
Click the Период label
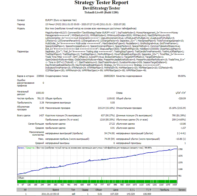tap(21, 24)
